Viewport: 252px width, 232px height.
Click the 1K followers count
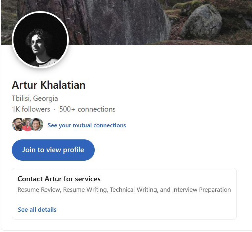(31, 109)
